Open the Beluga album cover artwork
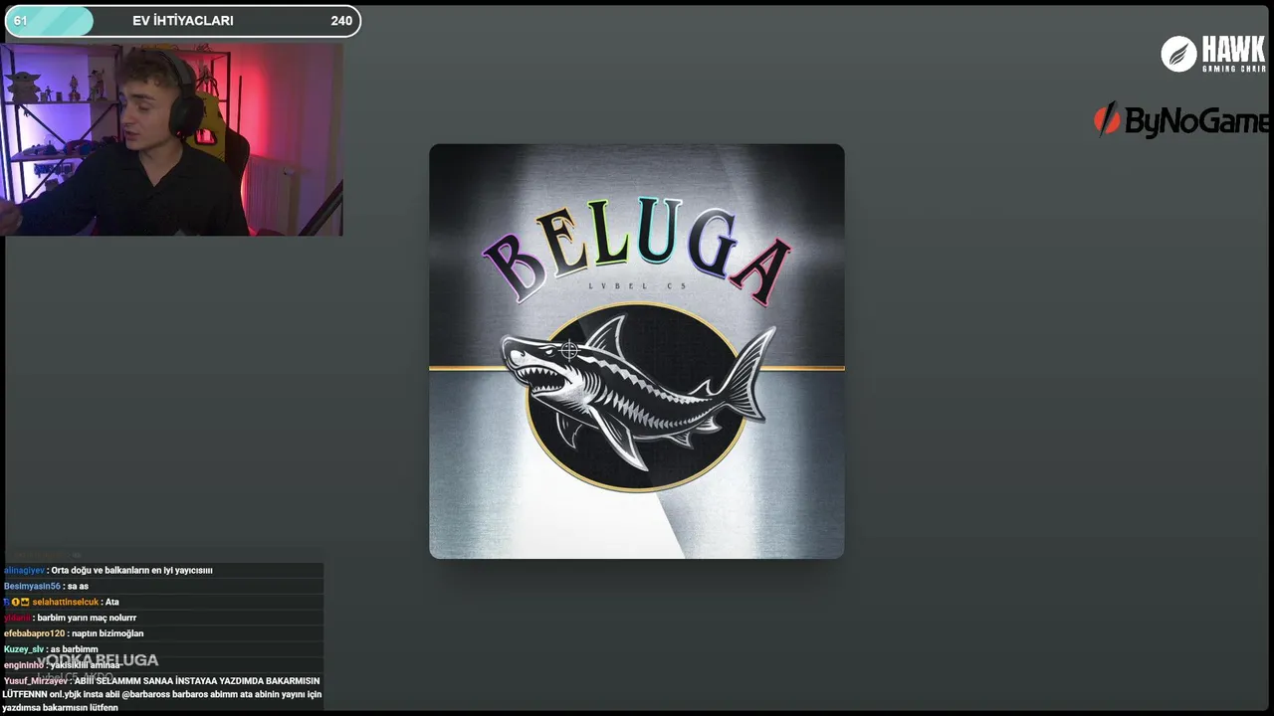The width and height of the screenshot is (1274, 716). pyautogui.click(x=637, y=351)
